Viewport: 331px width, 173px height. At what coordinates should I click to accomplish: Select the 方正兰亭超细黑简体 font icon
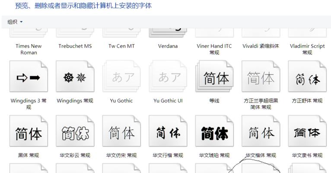tap(261, 76)
